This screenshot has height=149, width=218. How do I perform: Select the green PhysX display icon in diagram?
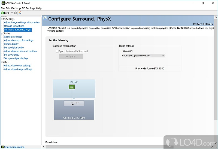(72, 87)
